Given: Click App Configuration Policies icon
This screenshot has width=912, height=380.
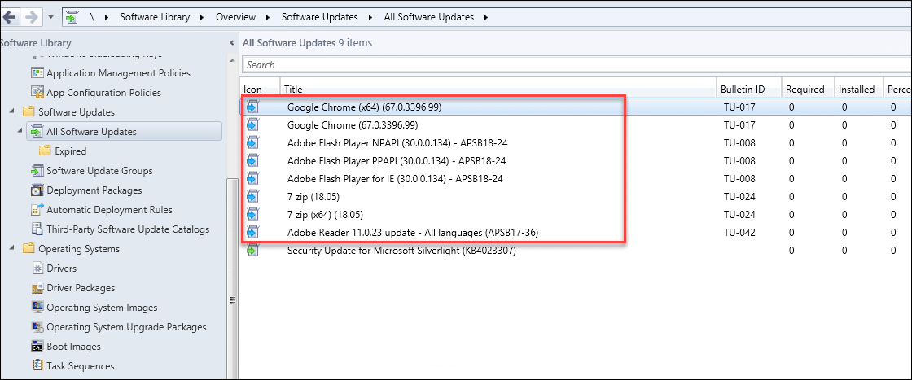Looking at the screenshot, I should [37, 93].
